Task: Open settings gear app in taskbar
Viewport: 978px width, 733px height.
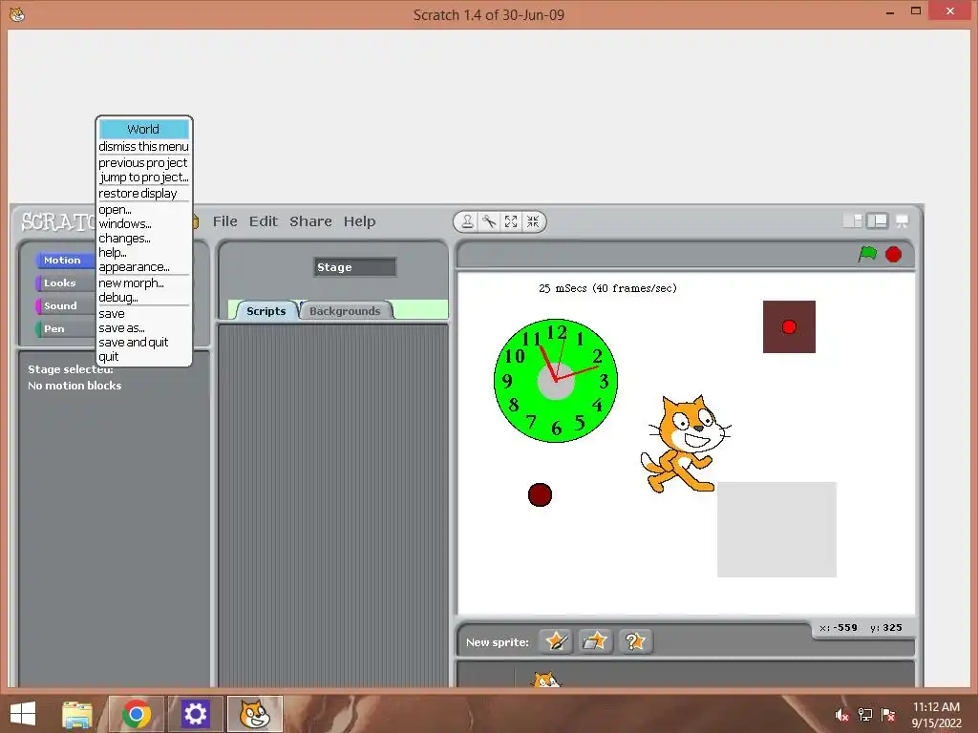Action: (x=195, y=714)
